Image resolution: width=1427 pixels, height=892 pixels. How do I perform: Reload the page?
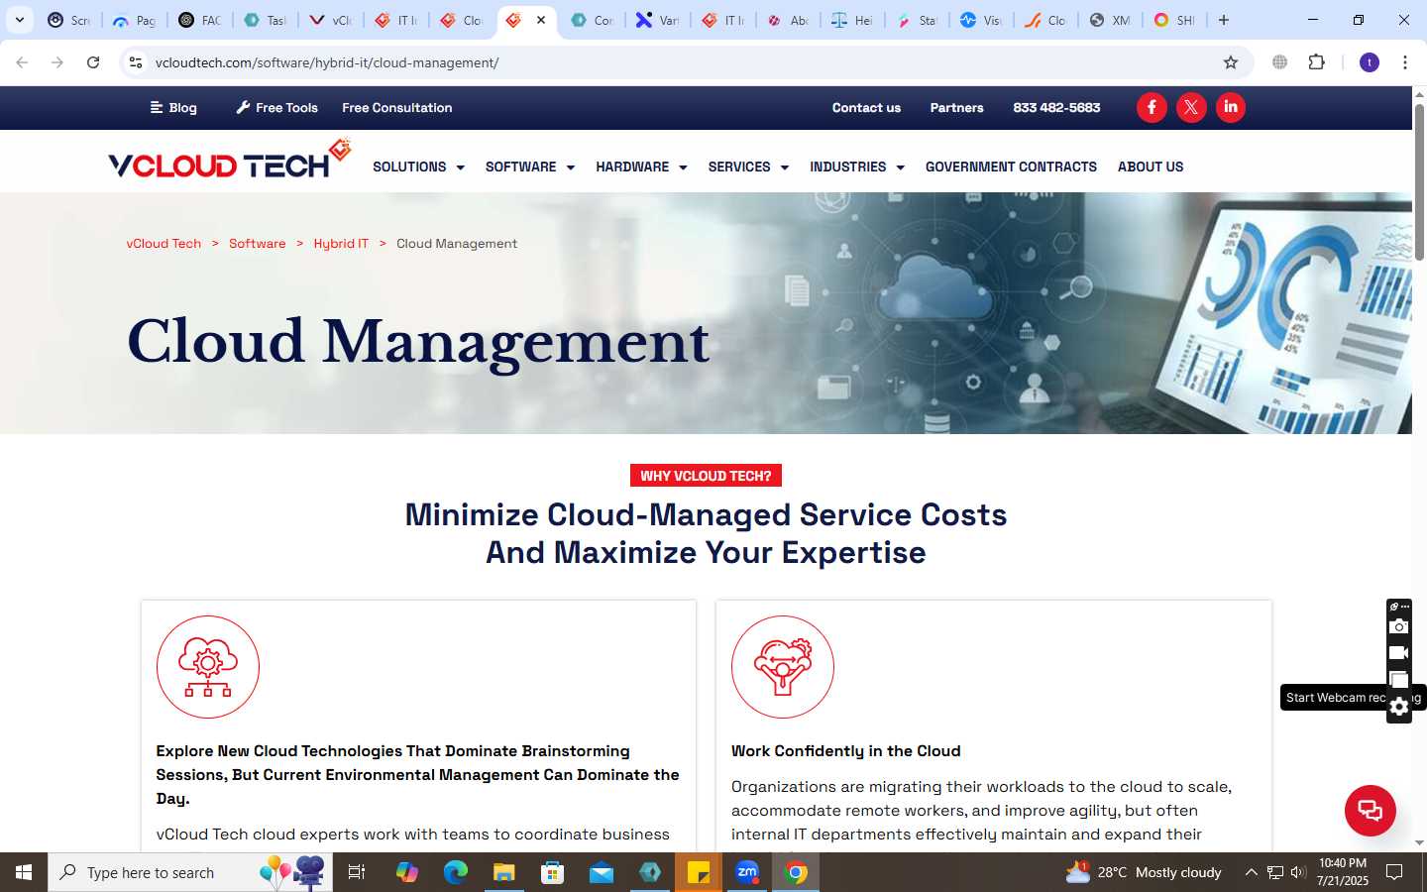pyautogui.click(x=93, y=62)
